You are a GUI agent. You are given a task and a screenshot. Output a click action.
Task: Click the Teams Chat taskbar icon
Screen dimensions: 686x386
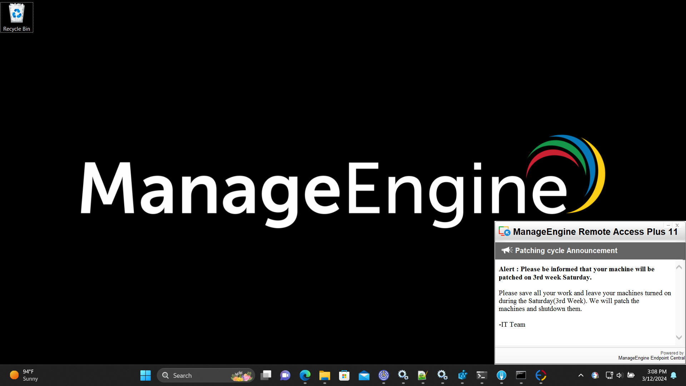click(x=285, y=375)
